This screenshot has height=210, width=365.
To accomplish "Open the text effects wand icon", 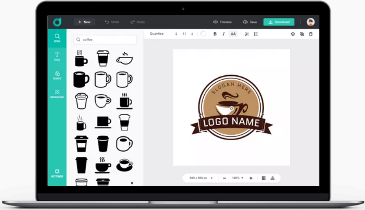I will tap(247, 34).
